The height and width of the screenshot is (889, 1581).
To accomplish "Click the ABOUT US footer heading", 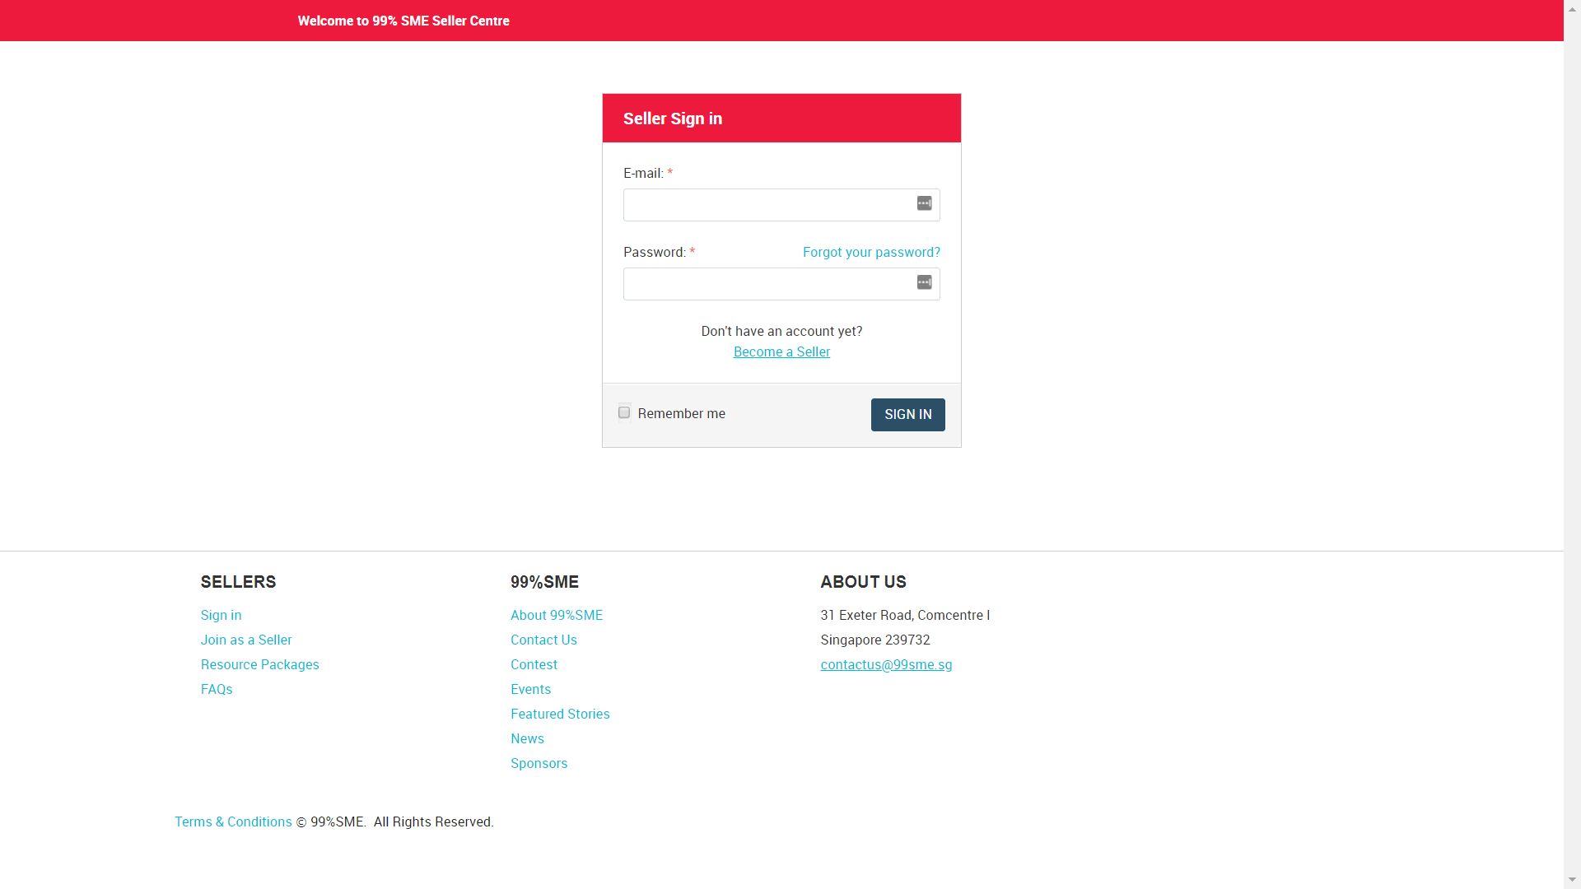I will click(x=863, y=582).
